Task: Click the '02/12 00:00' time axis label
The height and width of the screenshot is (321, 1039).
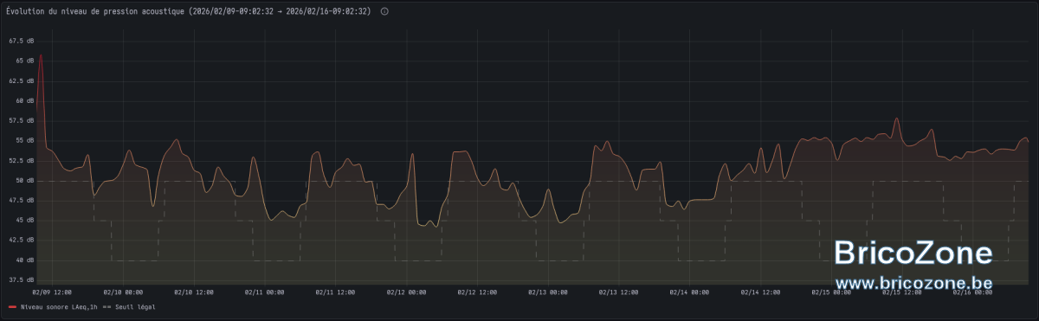Action: tap(407, 292)
